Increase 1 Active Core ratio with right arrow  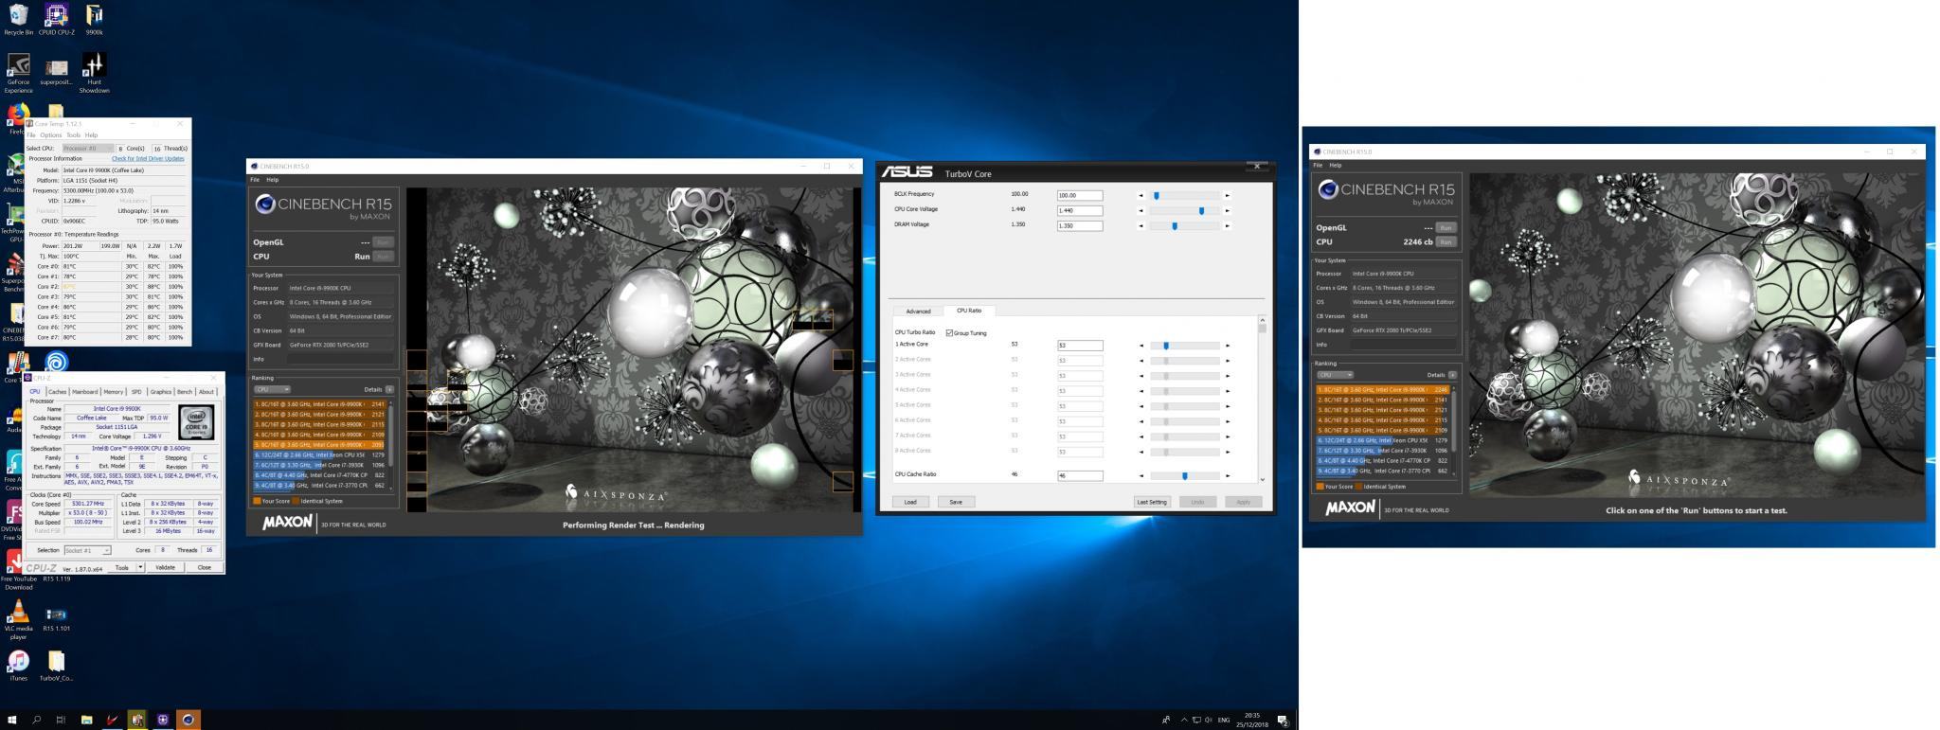tap(1228, 346)
